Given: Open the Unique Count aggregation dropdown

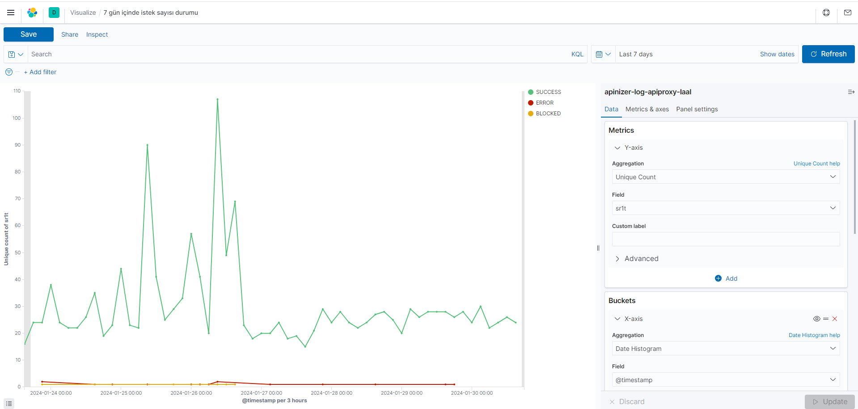Looking at the screenshot, I should [x=725, y=177].
